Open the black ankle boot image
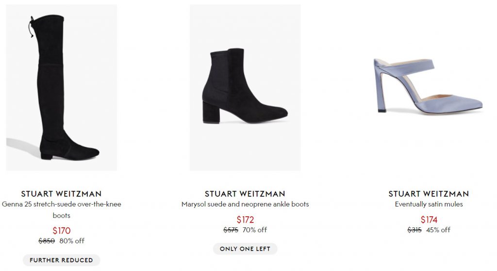The image size is (497, 271). pyautogui.click(x=245, y=87)
